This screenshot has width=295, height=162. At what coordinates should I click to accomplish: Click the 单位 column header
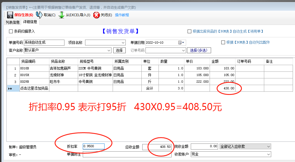[x=150, y=62]
